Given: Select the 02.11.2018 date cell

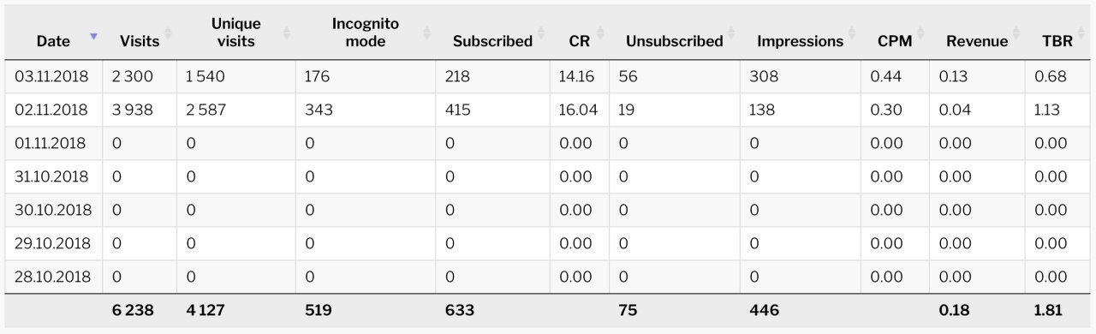Looking at the screenshot, I should pos(51,110).
